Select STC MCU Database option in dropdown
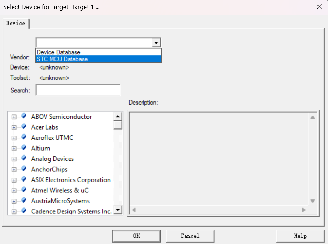 pos(98,59)
